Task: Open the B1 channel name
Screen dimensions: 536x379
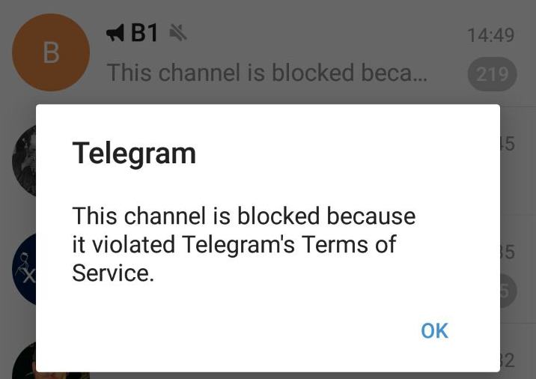Action: click(x=144, y=33)
